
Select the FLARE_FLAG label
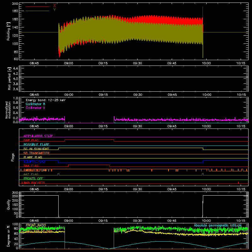[33, 157]
